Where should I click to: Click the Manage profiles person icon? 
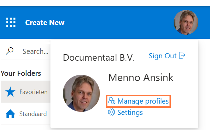pyautogui.click(x=112, y=101)
